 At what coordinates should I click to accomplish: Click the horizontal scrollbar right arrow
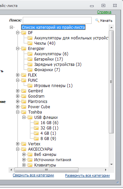106,170
